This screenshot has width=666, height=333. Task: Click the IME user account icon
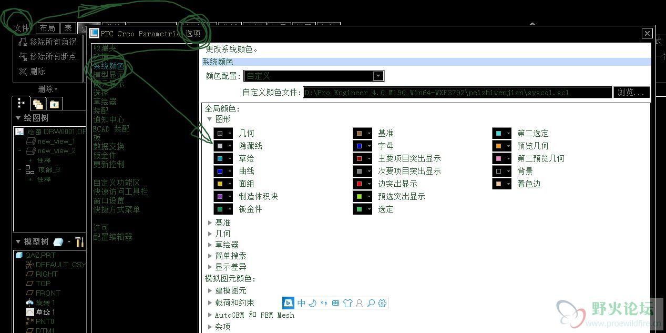click(360, 303)
